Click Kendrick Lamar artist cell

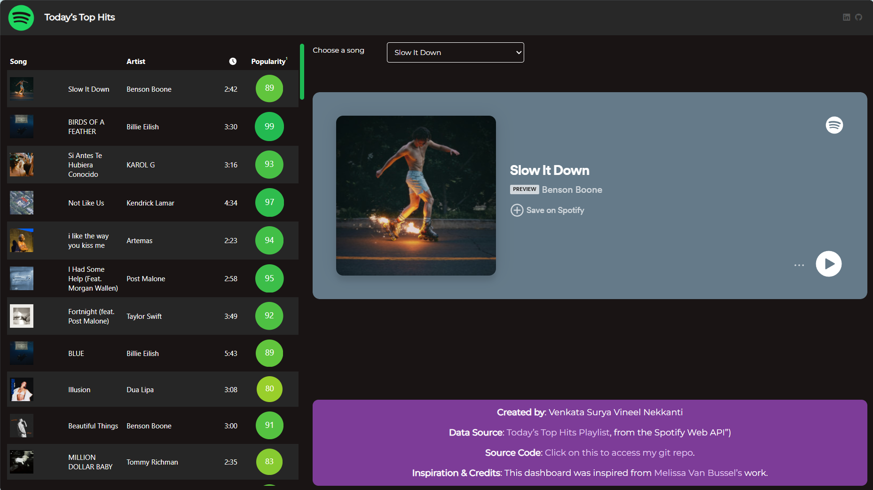(x=150, y=203)
